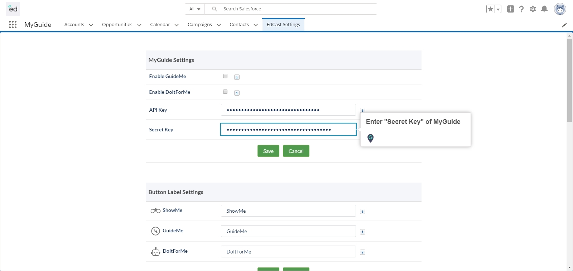Click the user profile avatar

pyautogui.click(x=560, y=9)
